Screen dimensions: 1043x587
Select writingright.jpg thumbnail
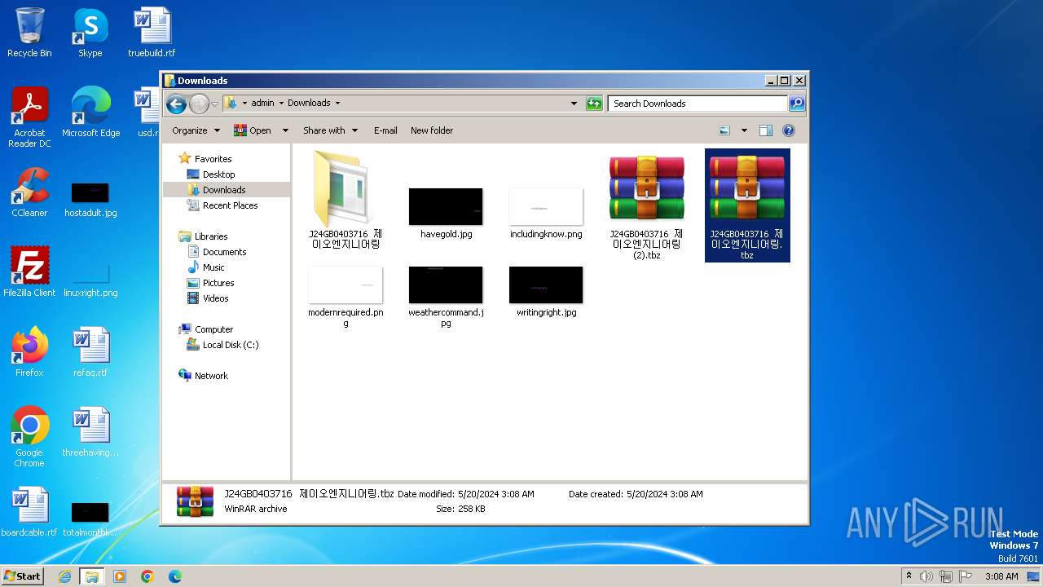point(546,292)
